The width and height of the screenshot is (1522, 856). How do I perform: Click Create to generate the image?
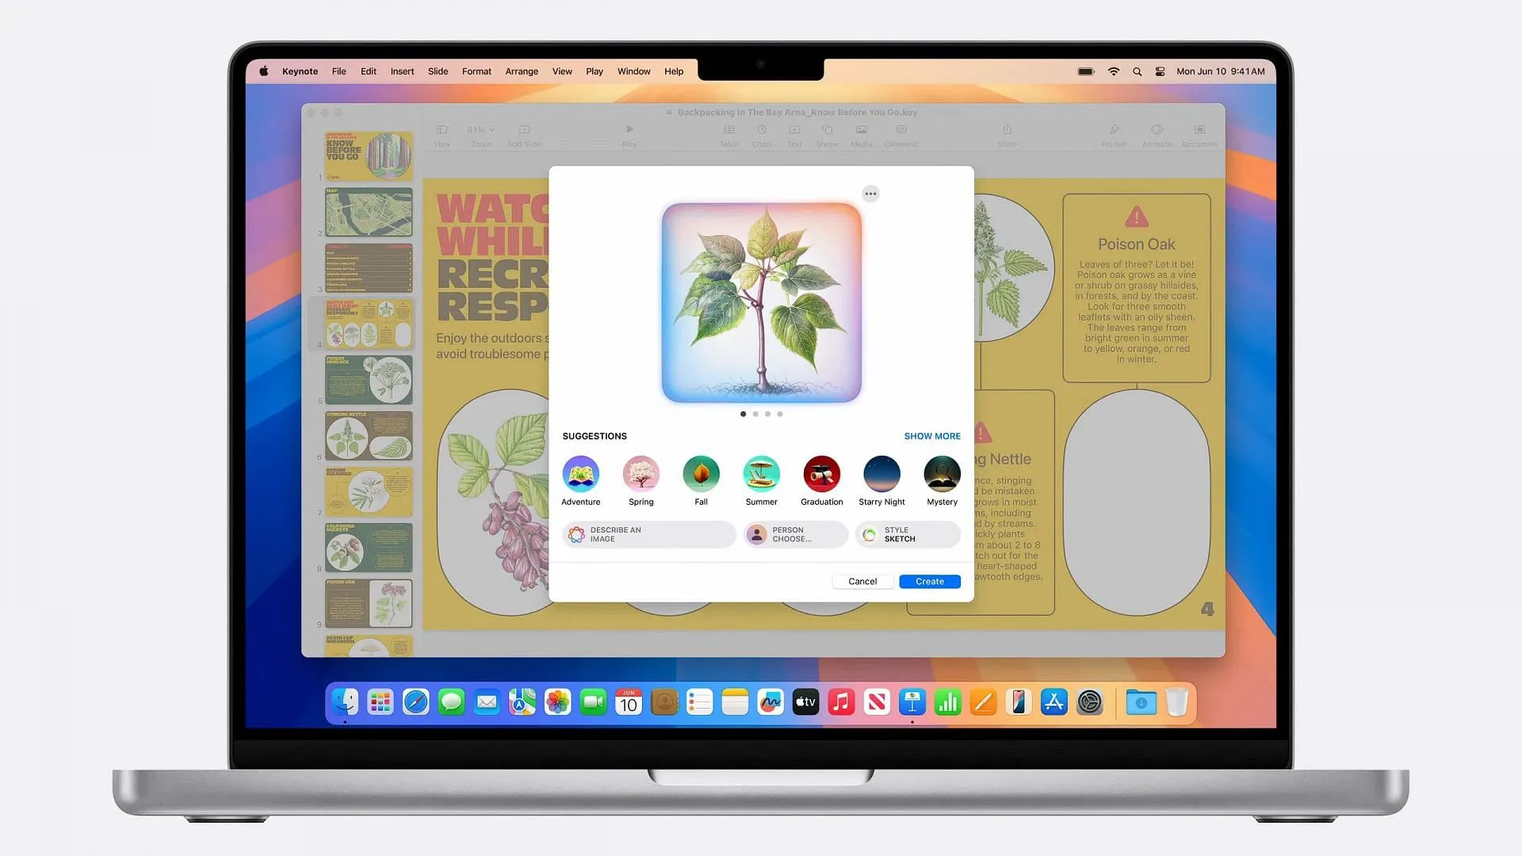(x=929, y=581)
